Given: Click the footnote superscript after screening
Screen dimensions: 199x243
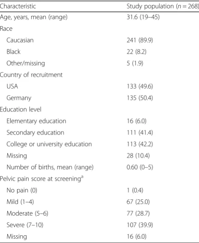Looking at the screenshot, I should [82, 177].
